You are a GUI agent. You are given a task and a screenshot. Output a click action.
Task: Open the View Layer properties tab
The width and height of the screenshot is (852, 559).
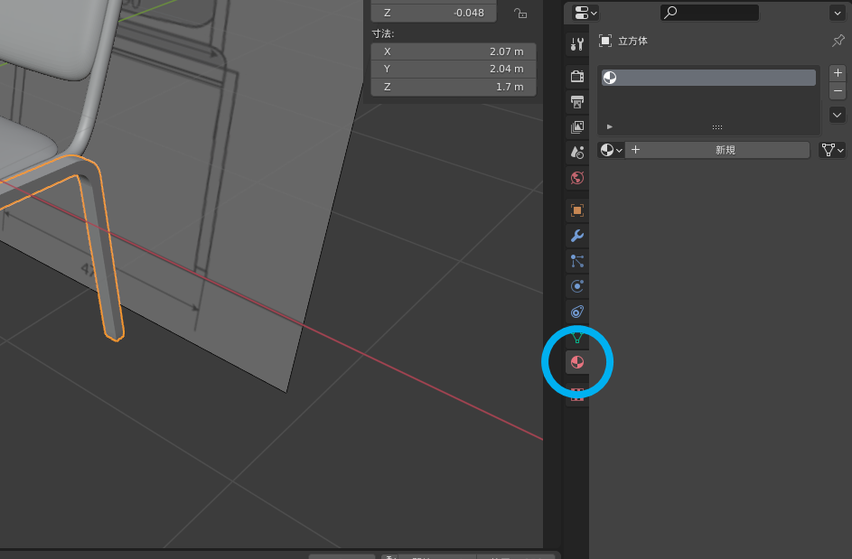[x=577, y=127]
